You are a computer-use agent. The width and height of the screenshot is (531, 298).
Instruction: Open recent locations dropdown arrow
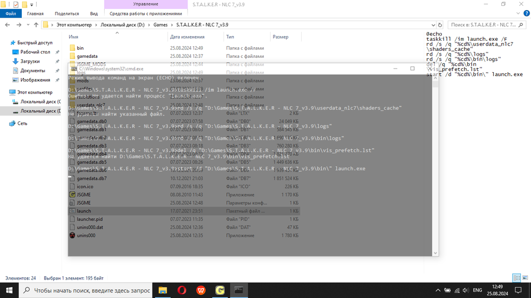click(x=28, y=25)
